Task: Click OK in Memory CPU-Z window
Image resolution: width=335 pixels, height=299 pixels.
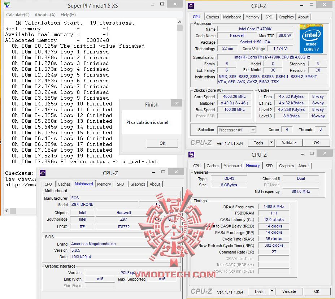Action: 317,291
